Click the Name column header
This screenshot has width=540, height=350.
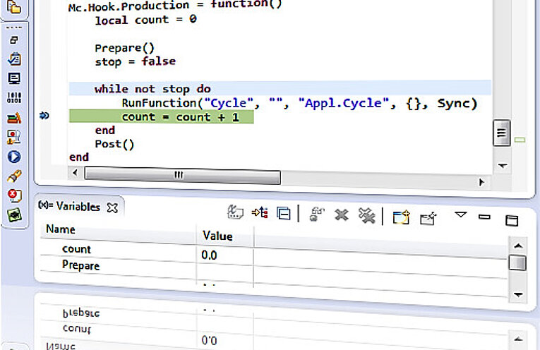pos(61,230)
